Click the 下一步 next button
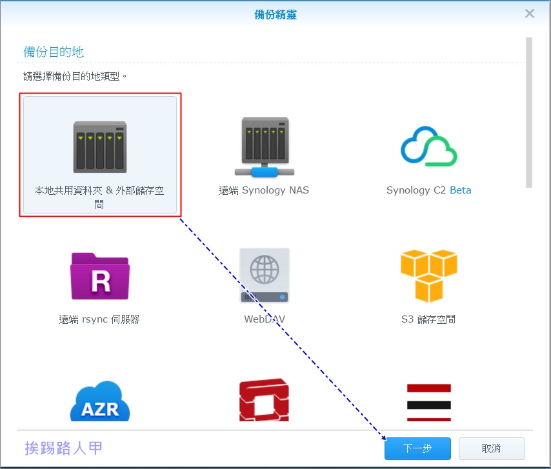 coord(417,448)
